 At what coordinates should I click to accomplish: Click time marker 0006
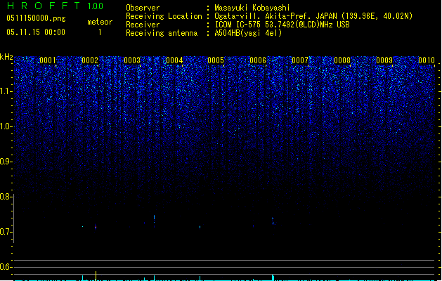(258, 60)
